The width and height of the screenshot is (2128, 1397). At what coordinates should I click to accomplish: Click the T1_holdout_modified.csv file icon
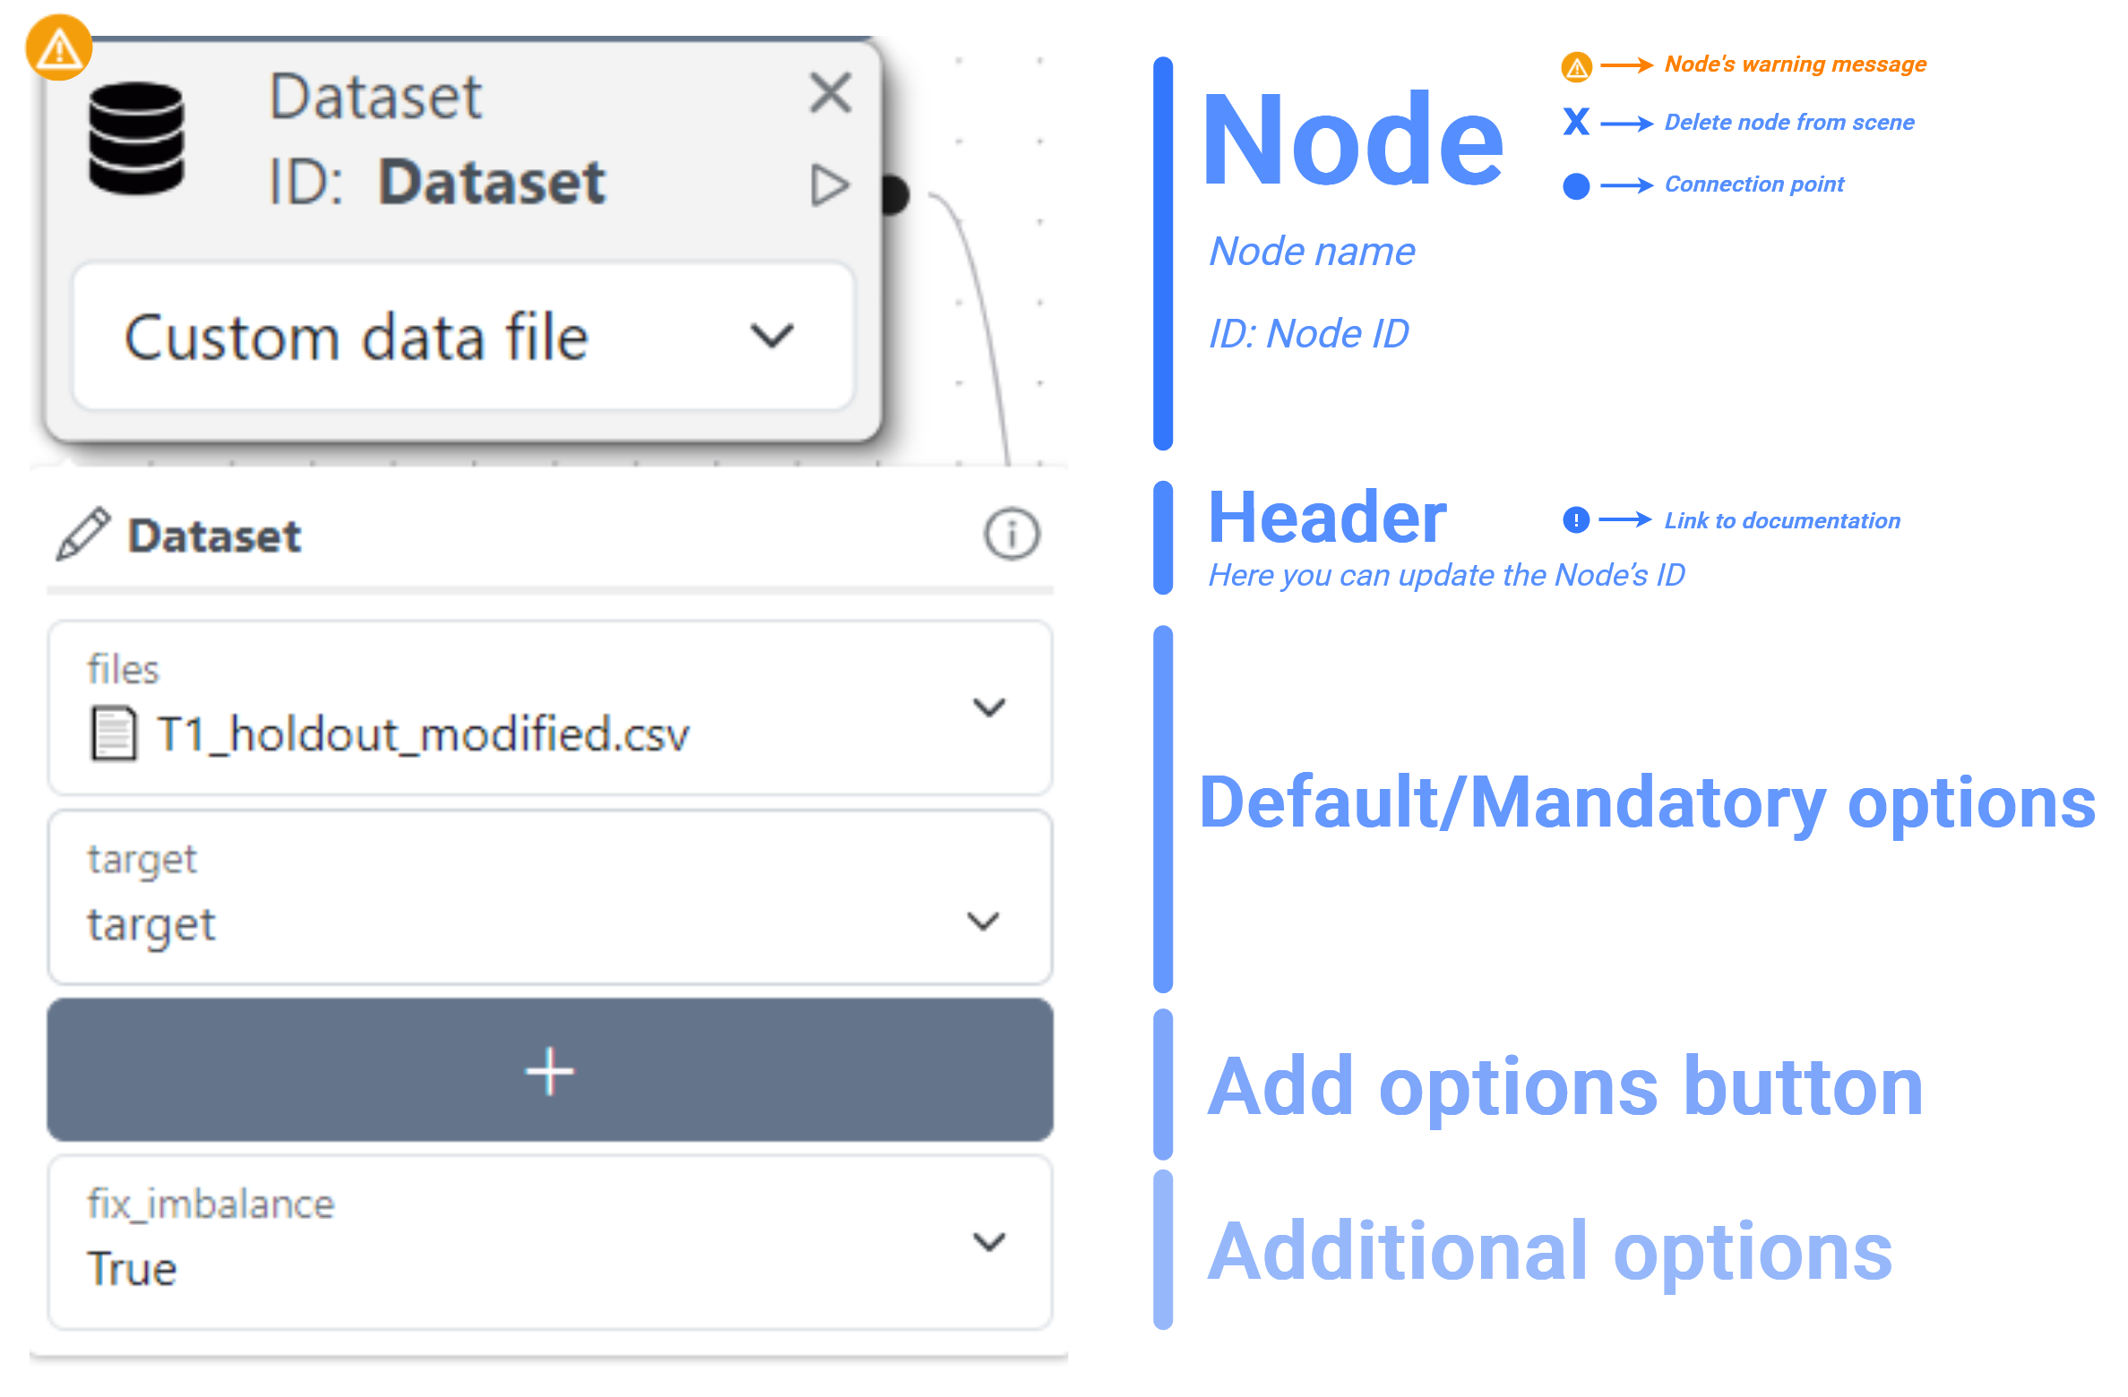pyautogui.click(x=114, y=733)
